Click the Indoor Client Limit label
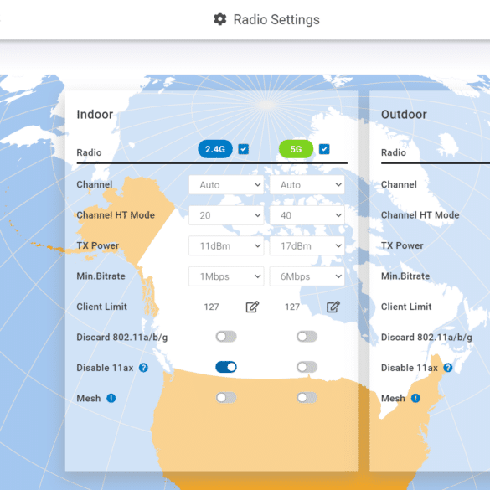Screen dimensions: 490x490 [x=102, y=307]
